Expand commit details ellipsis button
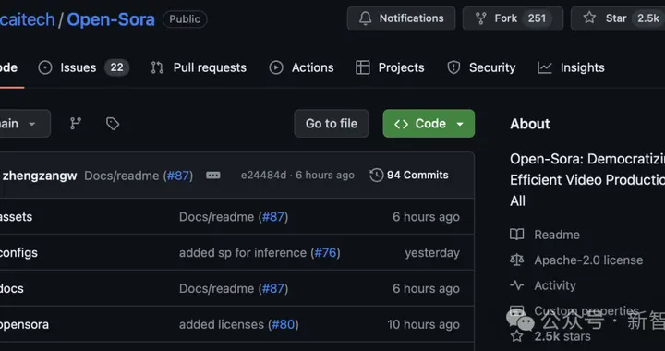This screenshot has height=351, width=665. 213,175
